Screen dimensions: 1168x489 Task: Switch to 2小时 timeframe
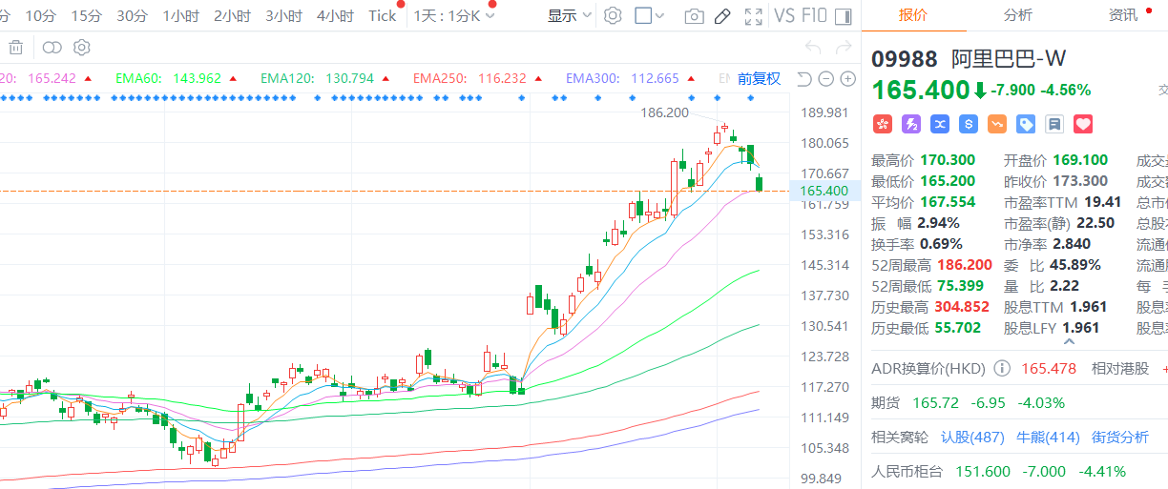tap(233, 15)
